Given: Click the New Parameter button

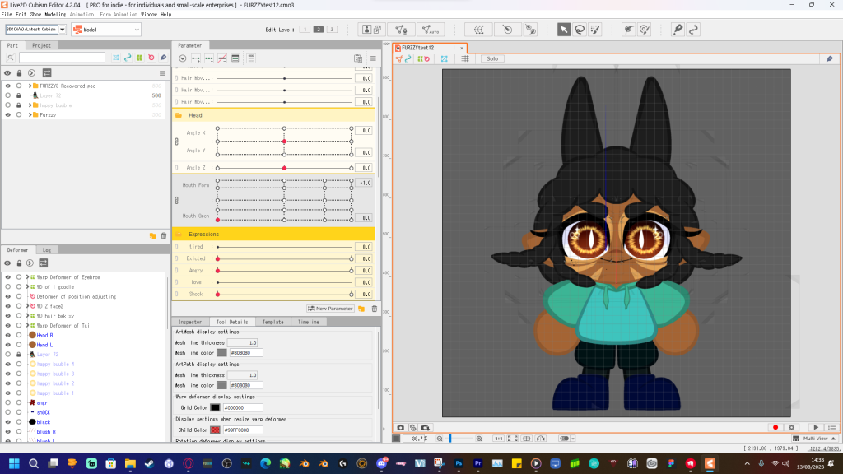Looking at the screenshot, I should coord(331,309).
